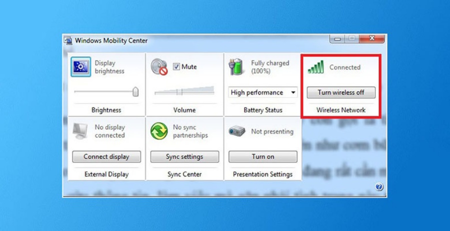Viewport: 450px width, 231px height.
Task: Click the 'Brightness' tile label
Action: 106,110
